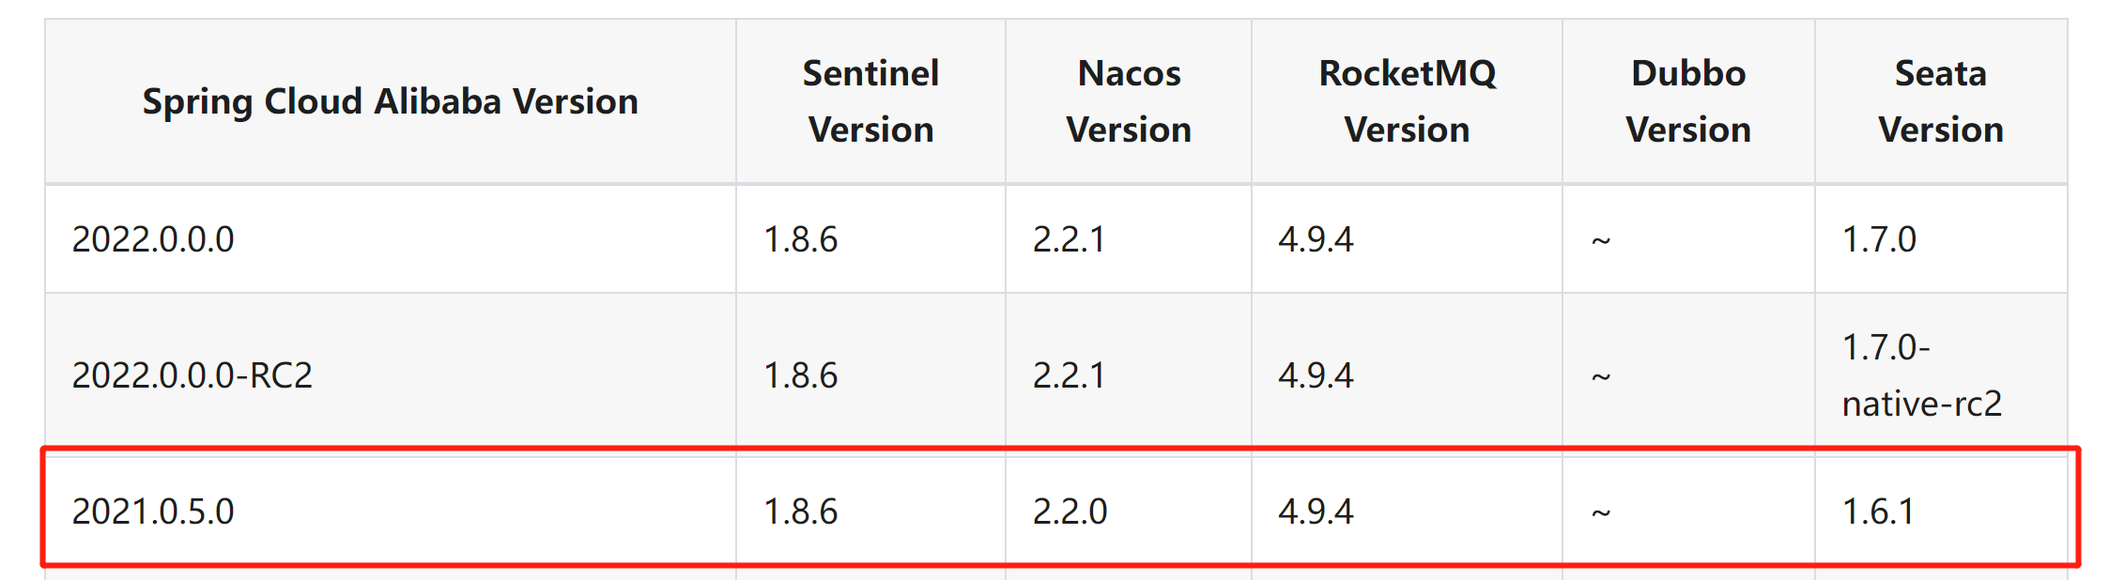Select Nacos 2.2.1 in the 2022.0.0.0 row
This screenshot has height=580, width=2109.
pos(1070,239)
